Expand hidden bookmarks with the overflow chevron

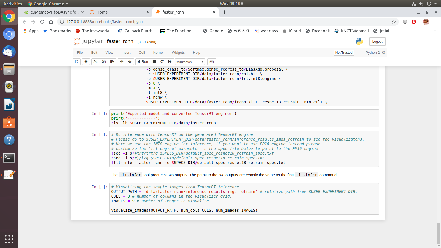point(435,31)
